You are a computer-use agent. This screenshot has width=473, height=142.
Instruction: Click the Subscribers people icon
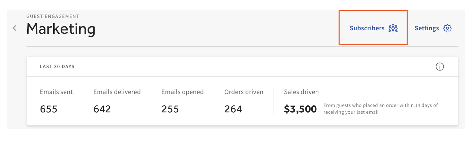pyautogui.click(x=393, y=28)
